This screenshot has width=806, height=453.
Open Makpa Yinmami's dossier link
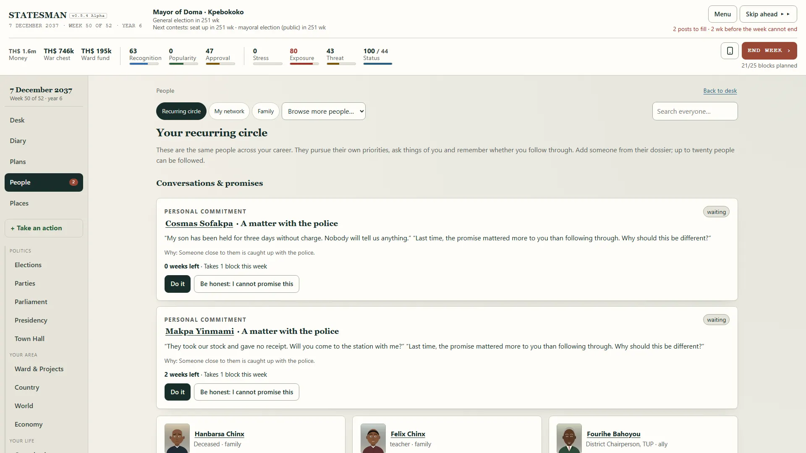[x=199, y=331]
